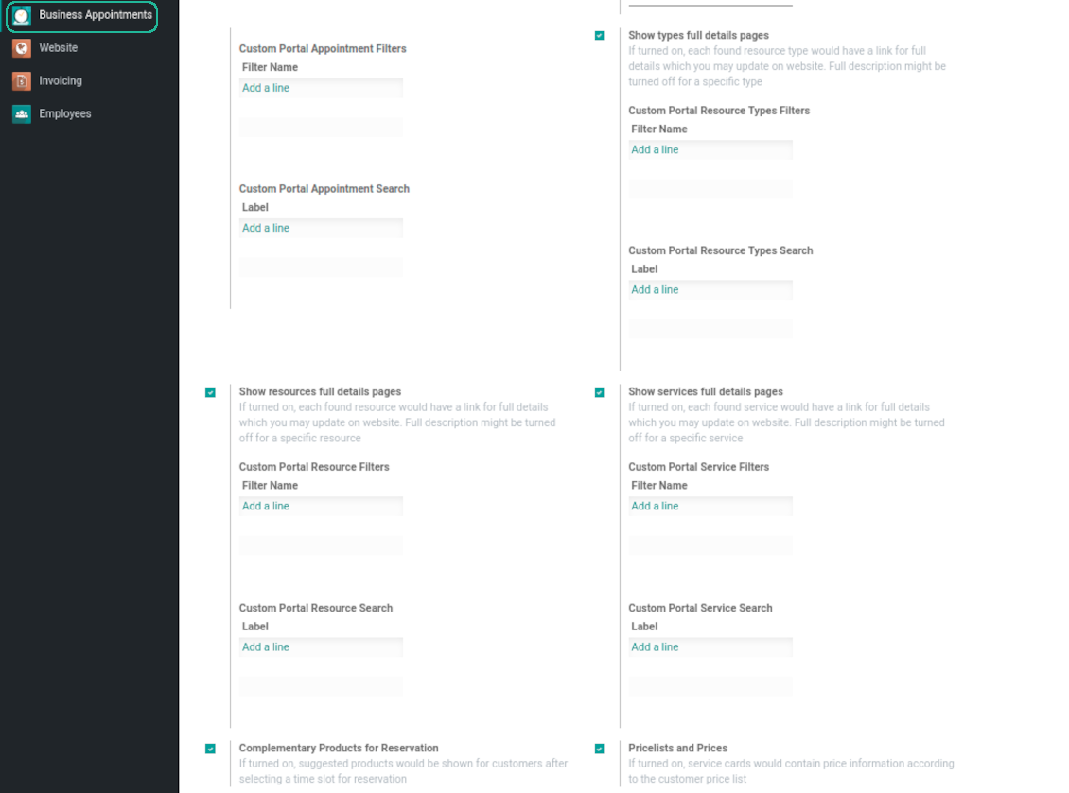The height and width of the screenshot is (793, 1069).
Task: Toggle Complementary Products for Reservation checkbox
Action: click(x=210, y=749)
